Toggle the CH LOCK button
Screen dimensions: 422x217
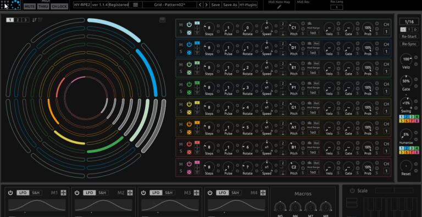tap(59, 6)
